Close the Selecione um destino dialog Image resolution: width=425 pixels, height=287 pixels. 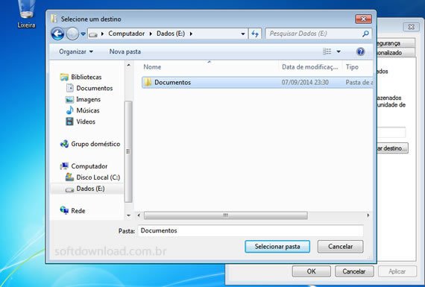click(x=363, y=19)
